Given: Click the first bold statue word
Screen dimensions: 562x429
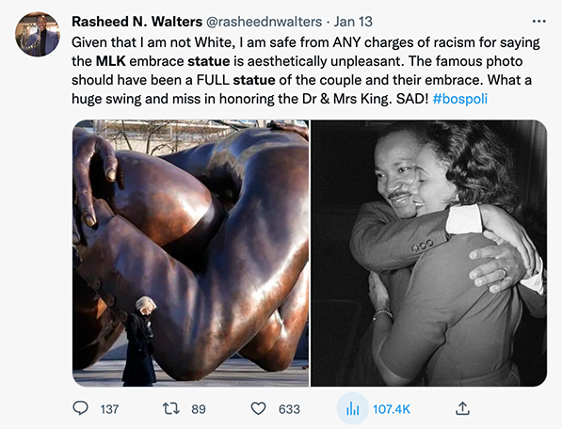Looking at the screenshot, I should pyautogui.click(x=209, y=61).
